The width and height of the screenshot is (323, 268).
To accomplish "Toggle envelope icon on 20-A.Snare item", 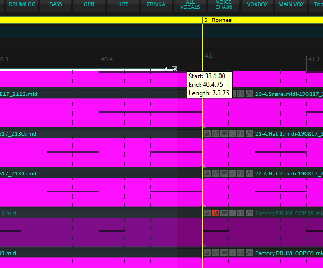I will [249, 94].
